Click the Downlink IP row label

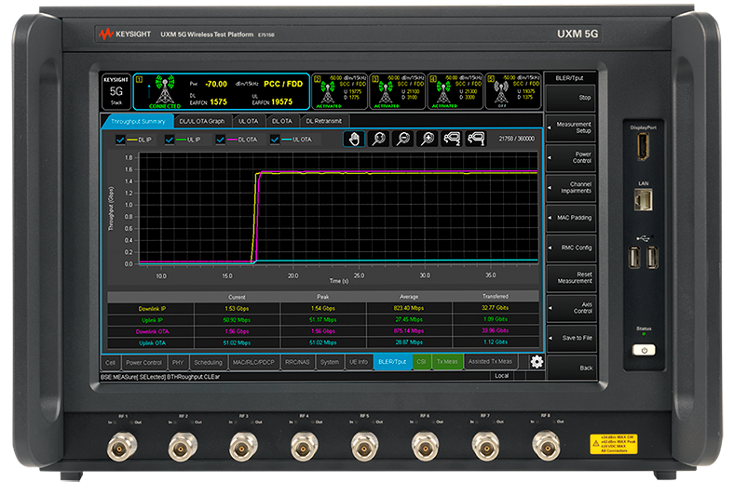[x=152, y=309]
